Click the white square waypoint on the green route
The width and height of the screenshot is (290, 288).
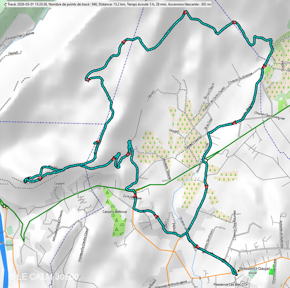206,160
